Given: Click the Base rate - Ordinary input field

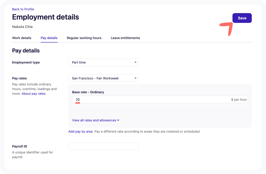Looking at the screenshot, I should [160, 99].
